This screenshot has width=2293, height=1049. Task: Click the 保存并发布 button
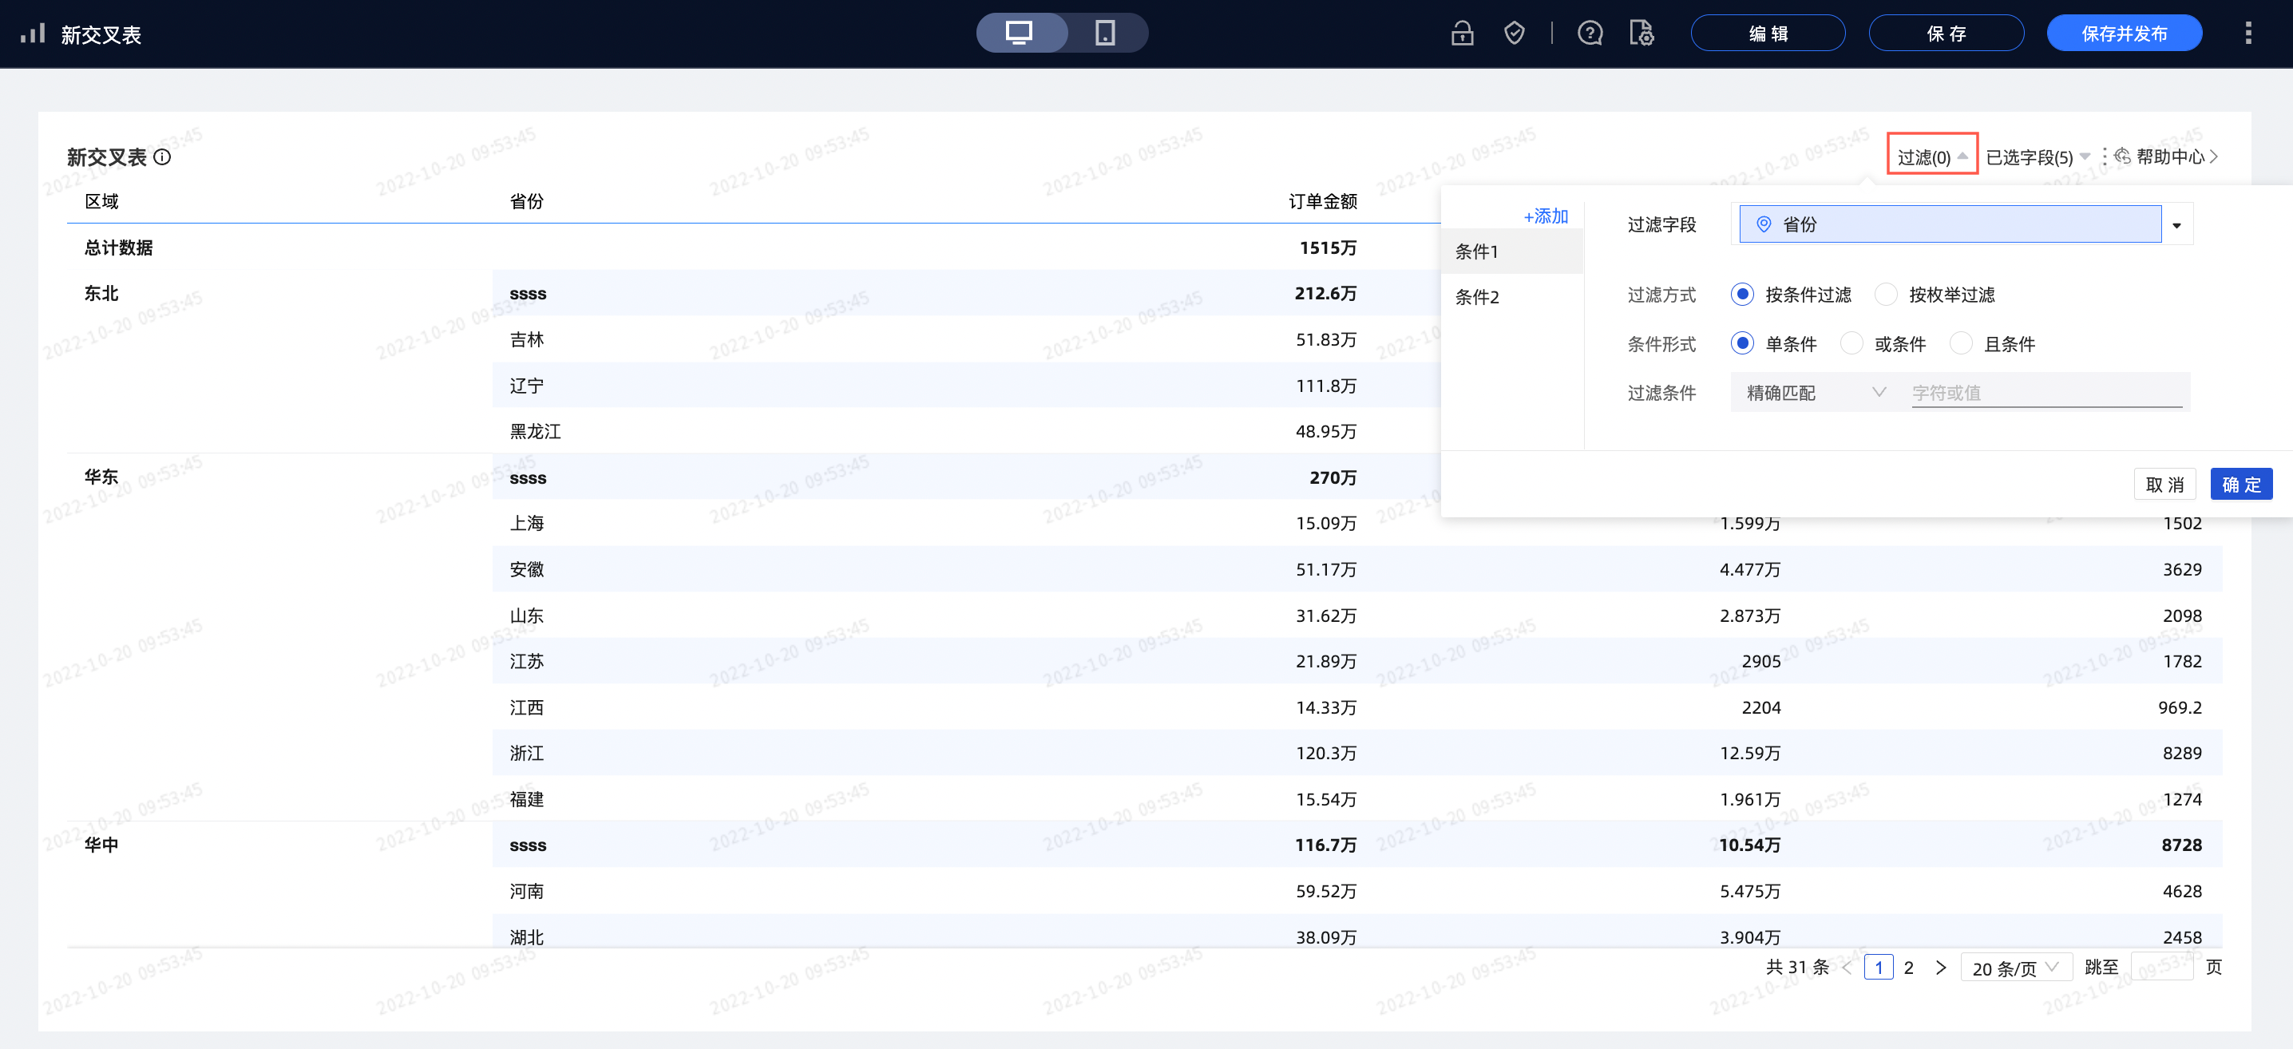[2123, 34]
